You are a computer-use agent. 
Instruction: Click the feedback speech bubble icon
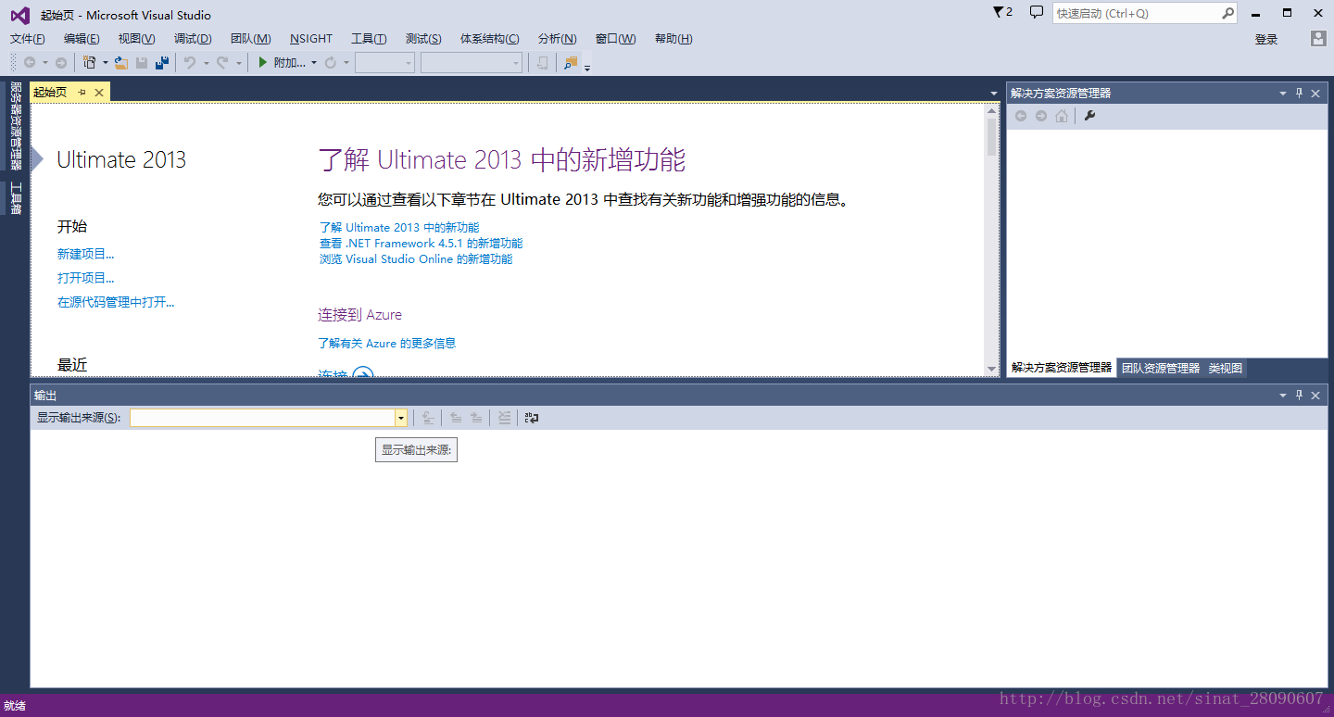(x=1037, y=12)
